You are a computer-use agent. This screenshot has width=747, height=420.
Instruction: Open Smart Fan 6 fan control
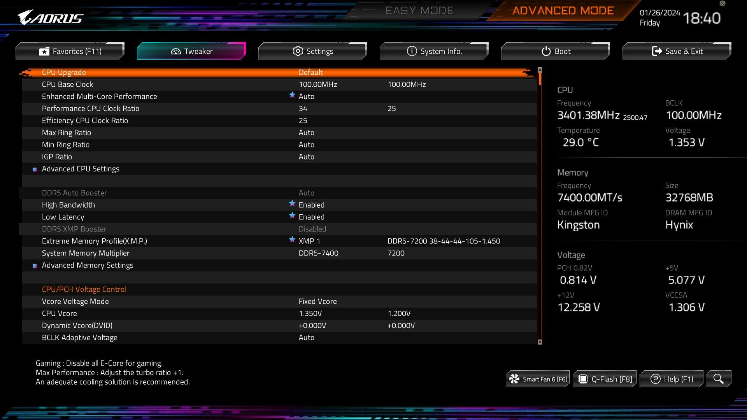click(x=538, y=379)
